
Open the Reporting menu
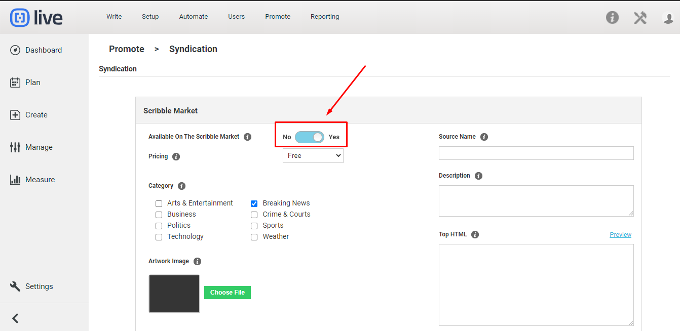point(325,17)
